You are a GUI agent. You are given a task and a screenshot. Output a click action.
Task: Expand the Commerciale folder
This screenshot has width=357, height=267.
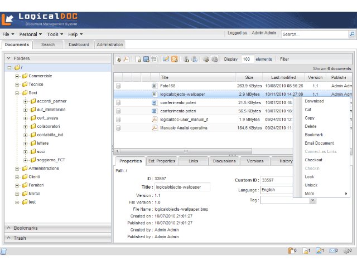tap(17, 76)
